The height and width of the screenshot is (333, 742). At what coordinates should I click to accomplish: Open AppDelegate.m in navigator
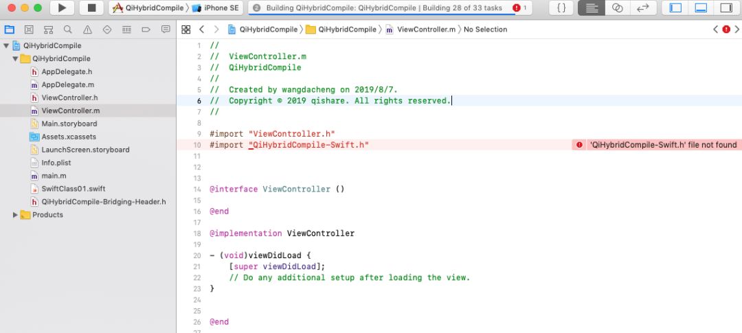(x=88, y=84)
